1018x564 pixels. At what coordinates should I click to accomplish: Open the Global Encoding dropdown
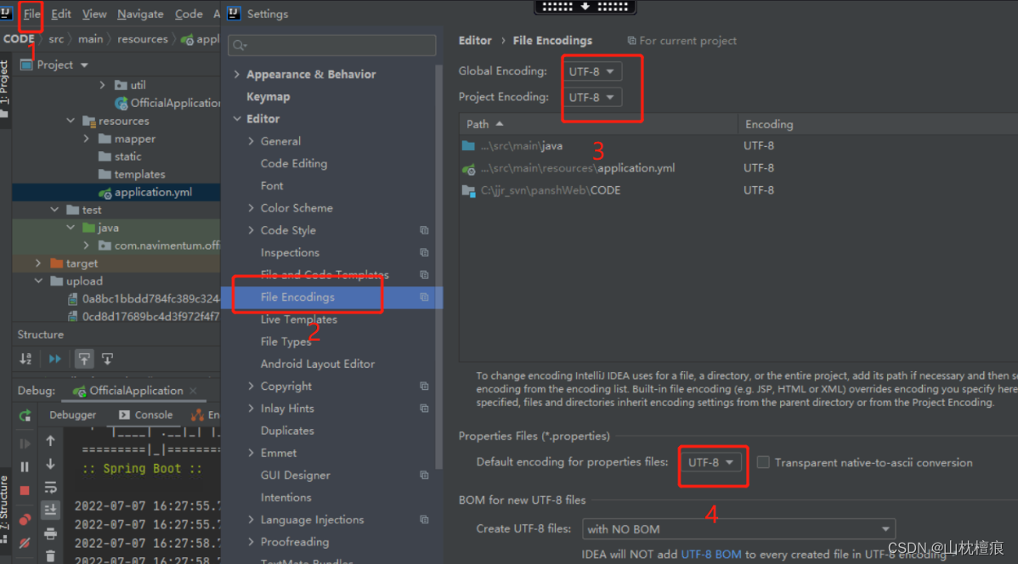tap(592, 70)
